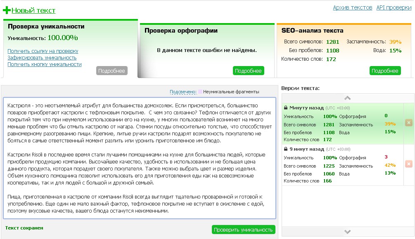Click Подробнее button in spelling panel
Viewport: 415px width, 239px height.
click(248, 71)
